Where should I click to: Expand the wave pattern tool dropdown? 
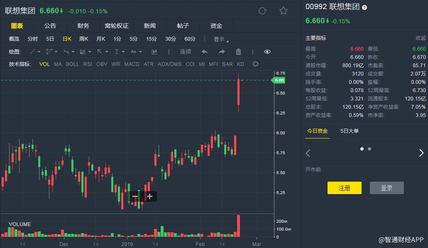point(73,52)
